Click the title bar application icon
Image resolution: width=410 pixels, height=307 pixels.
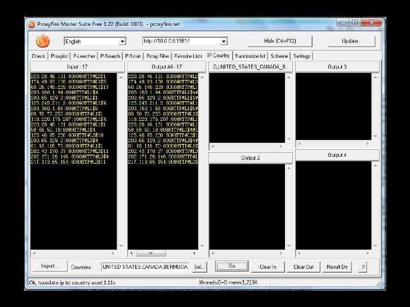pos(30,23)
